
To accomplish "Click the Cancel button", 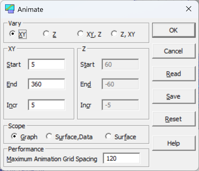I will click(x=174, y=51).
